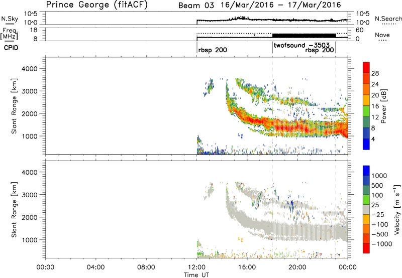This screenshot has width=402, height=278.
Task: Click the '4' label on Power color bar
Action: (373, 139)
